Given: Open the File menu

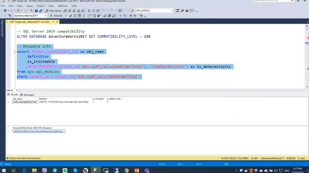Looking at the screenshot, I should coord(3,6).
